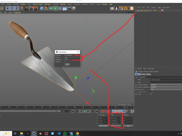Click the deformer object icon
The height and width of the screenshot is (136, 182).
pyautogui.click(x=60, y=8)
